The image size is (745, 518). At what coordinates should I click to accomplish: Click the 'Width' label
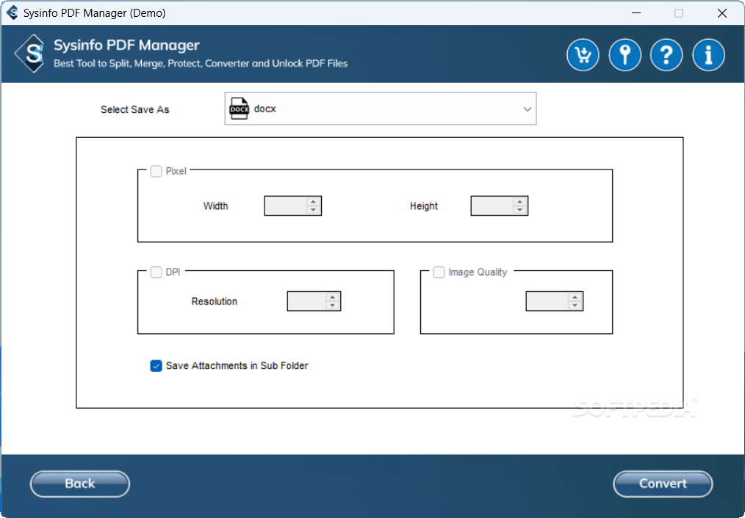pyautogui.click(x=216, y=206)
